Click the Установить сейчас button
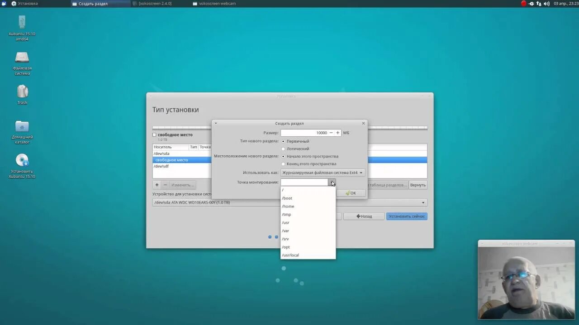Screen dimensions: 579x325 pos(407,216)
